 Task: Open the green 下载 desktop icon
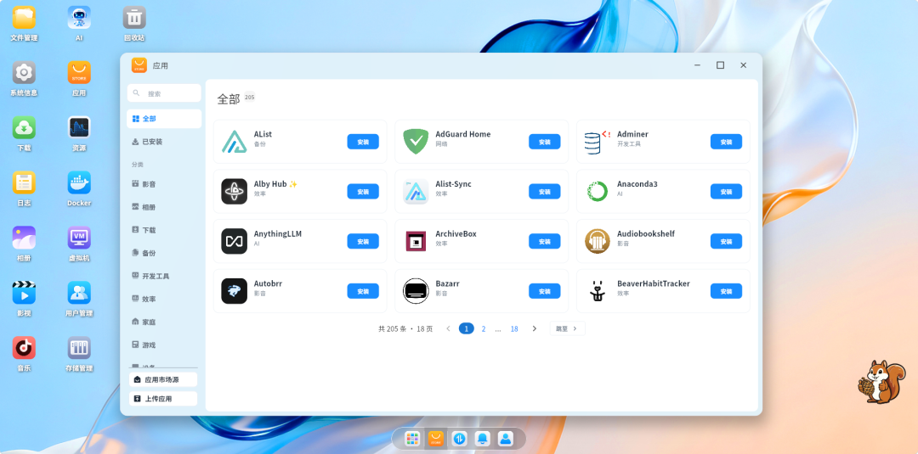(x=24, y=127)
